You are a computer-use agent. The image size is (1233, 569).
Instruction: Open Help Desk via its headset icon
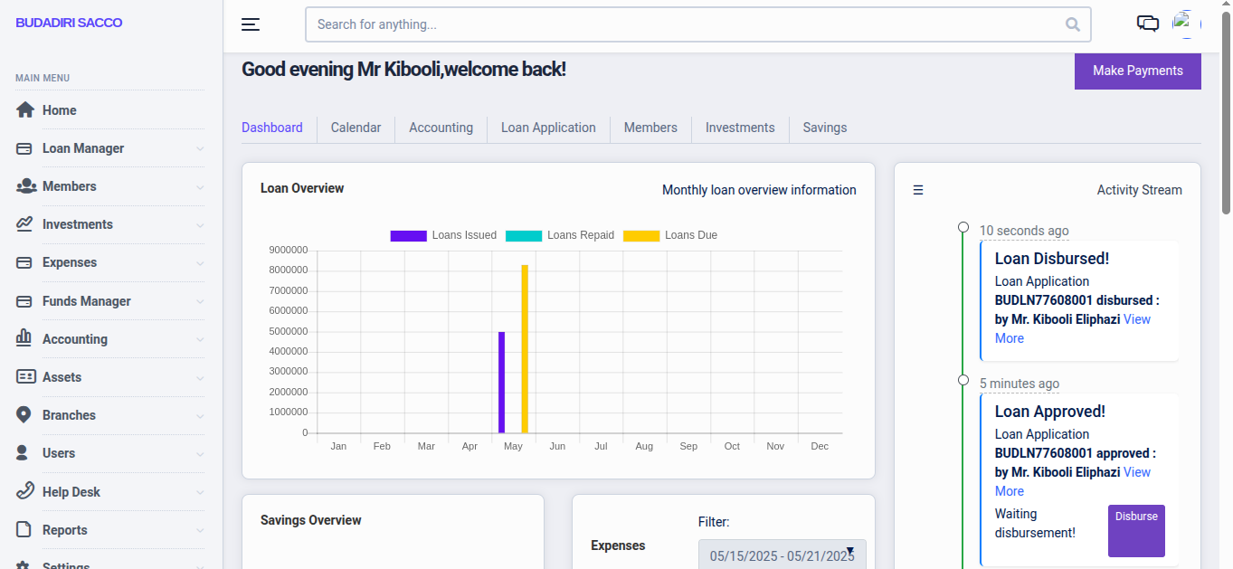[25, 491]
